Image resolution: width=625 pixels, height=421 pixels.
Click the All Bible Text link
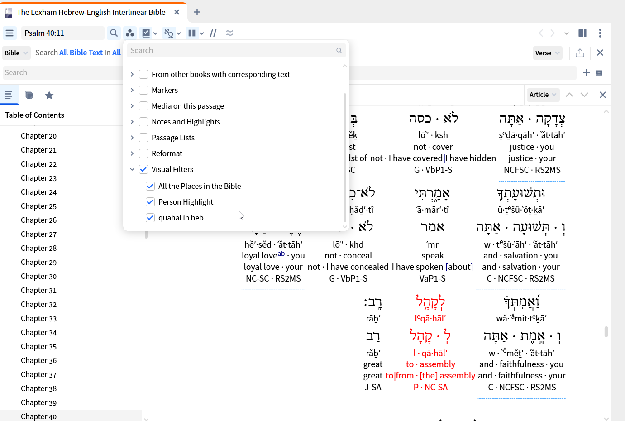81,53
